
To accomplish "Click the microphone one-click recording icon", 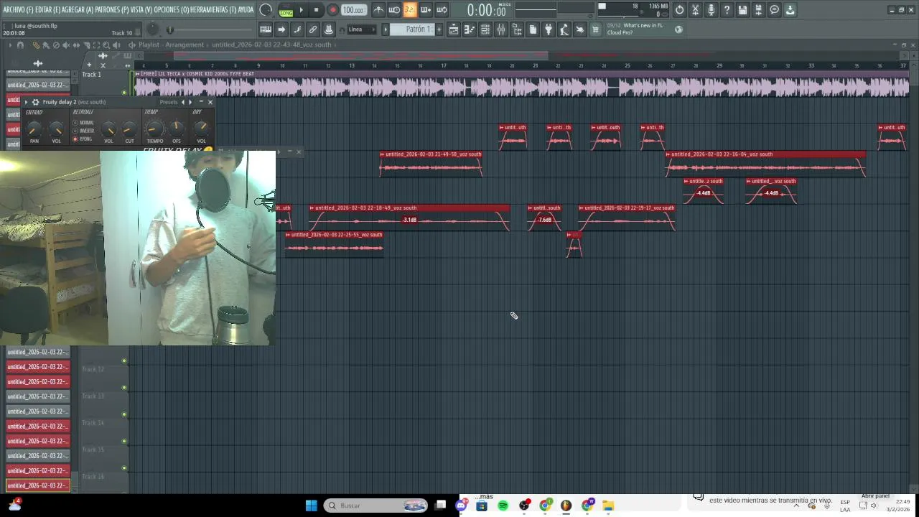I will pyautogui.click(x=711, y=10).
